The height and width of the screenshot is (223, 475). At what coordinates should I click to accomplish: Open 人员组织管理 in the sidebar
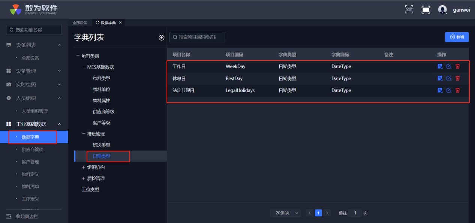click(x=34, y=111)
